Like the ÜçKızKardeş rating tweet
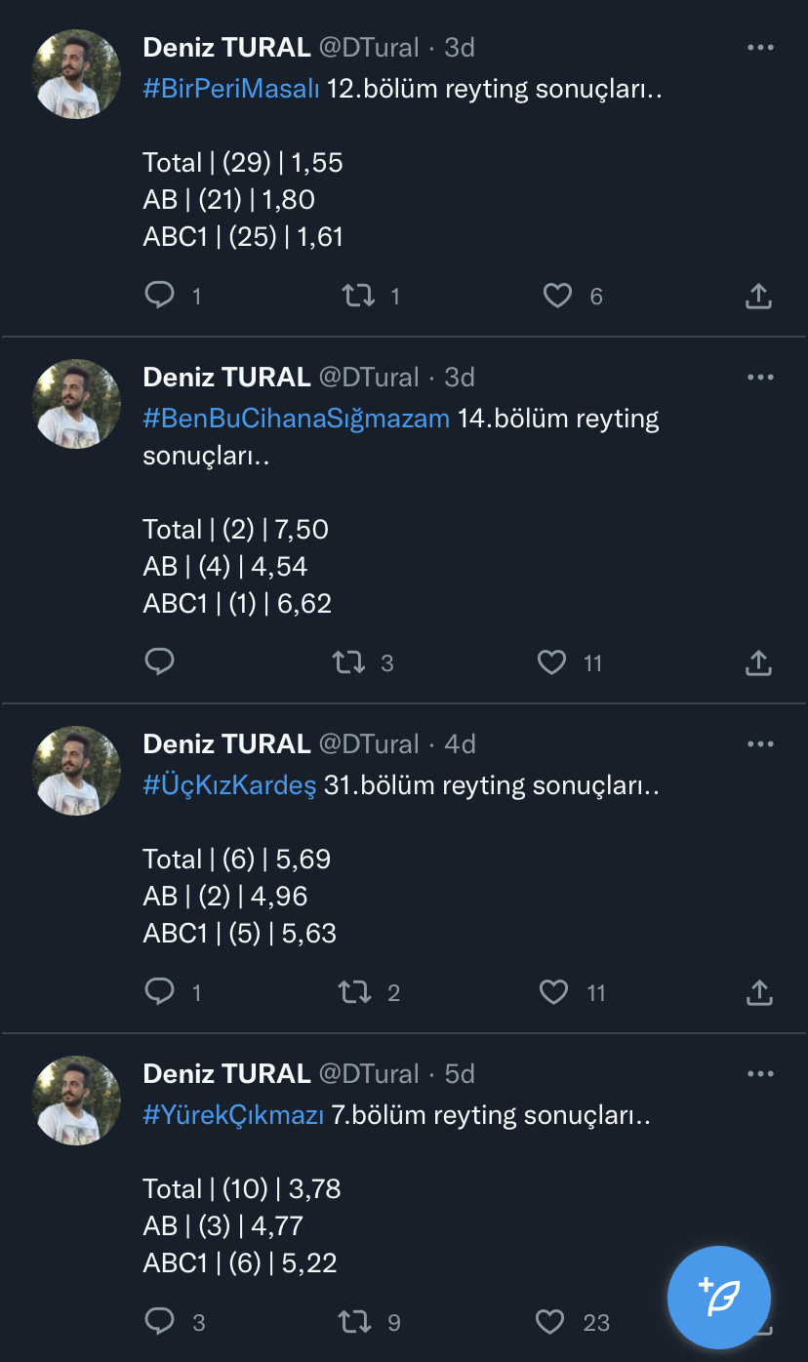The image size is (808, 1362). coord(553,992)
